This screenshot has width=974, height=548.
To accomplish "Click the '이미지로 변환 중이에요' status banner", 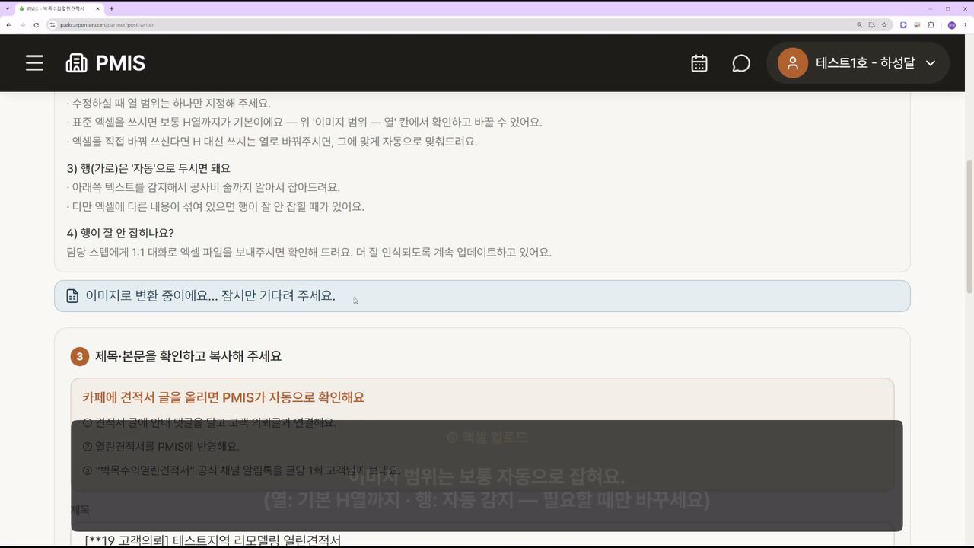I will point(482,296).
